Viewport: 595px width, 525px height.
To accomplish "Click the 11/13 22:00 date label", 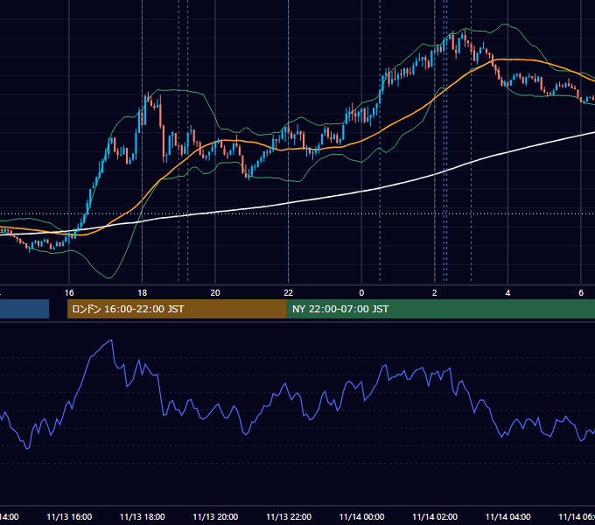I will click(x=289, y=517).
